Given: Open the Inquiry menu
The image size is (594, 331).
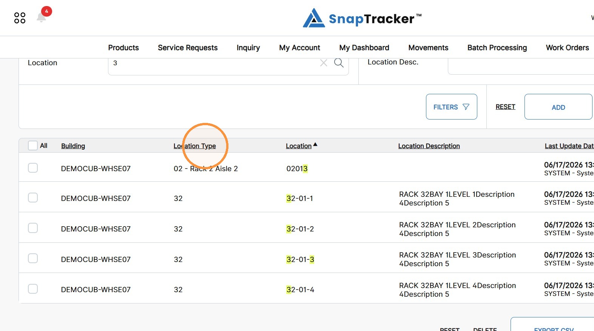Looking at the screenshot, I should [248, 48].
